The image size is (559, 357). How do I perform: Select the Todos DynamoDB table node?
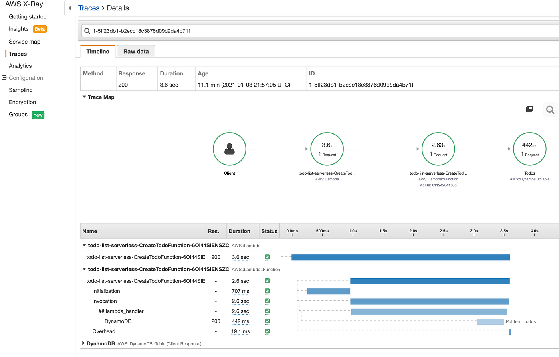pos(529,149)
